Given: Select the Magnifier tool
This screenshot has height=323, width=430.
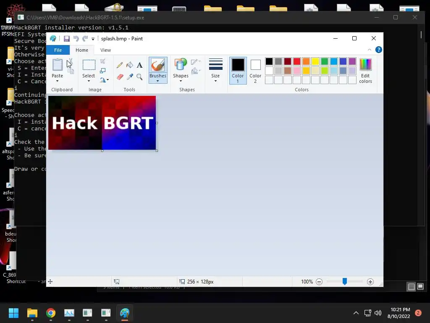Looking at the screenshot, I should pos(139,77).
